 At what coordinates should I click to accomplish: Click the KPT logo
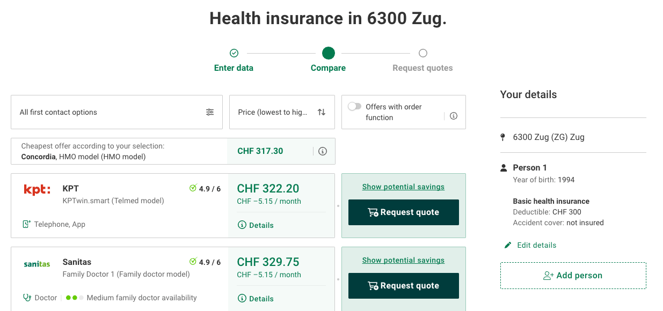pyautogui.click(x=37, y=189)
